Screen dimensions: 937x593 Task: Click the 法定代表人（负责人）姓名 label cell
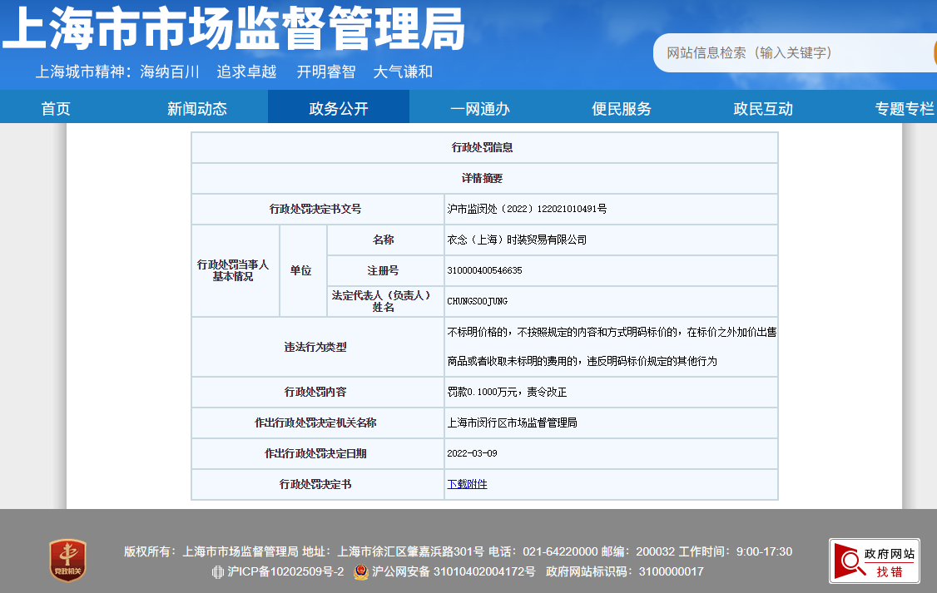385,301
